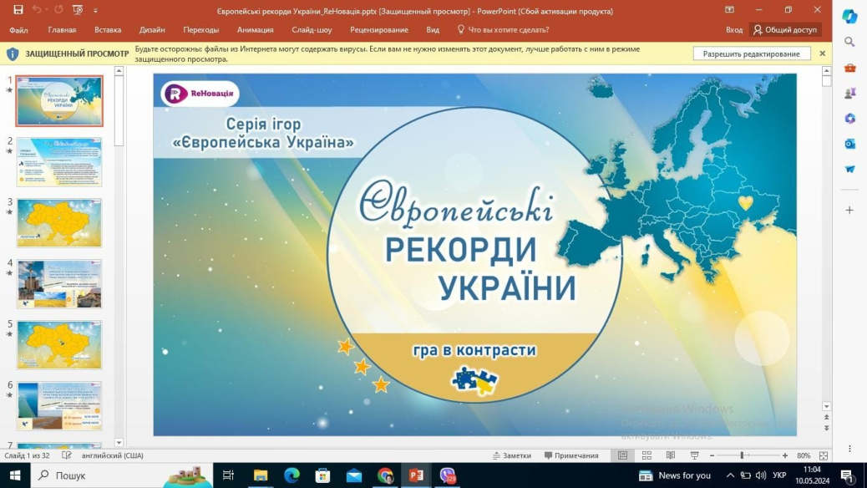The height and width of the screenshot is (488, 867).
Task: Click the Previous Slide double-arrow button
Action: (x=826, y=417)
